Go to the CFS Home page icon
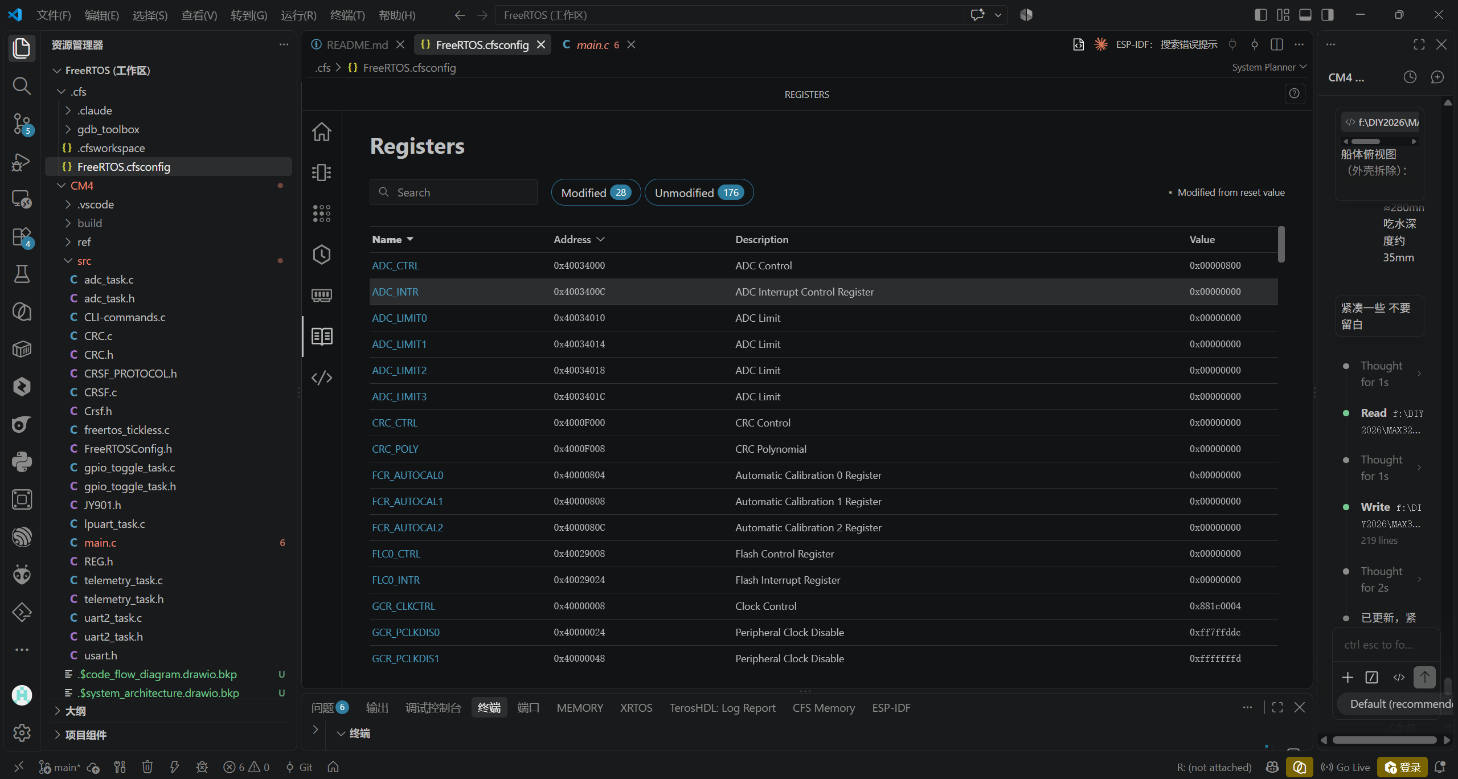This screenshot has width=1458, height=779. coord(322,132)
